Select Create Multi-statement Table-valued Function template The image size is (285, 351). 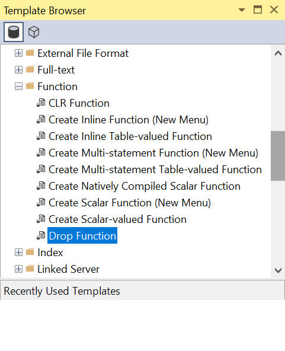(155, 170)
